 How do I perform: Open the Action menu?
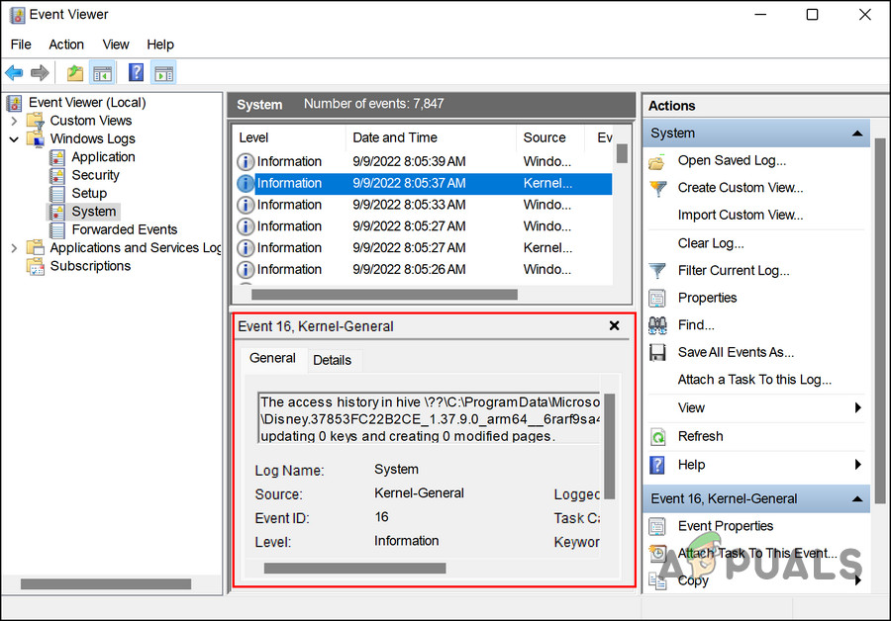66,44
